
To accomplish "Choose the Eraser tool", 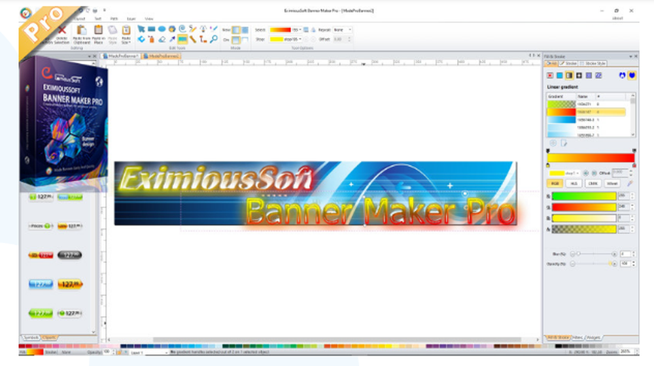I will [162, 39].
